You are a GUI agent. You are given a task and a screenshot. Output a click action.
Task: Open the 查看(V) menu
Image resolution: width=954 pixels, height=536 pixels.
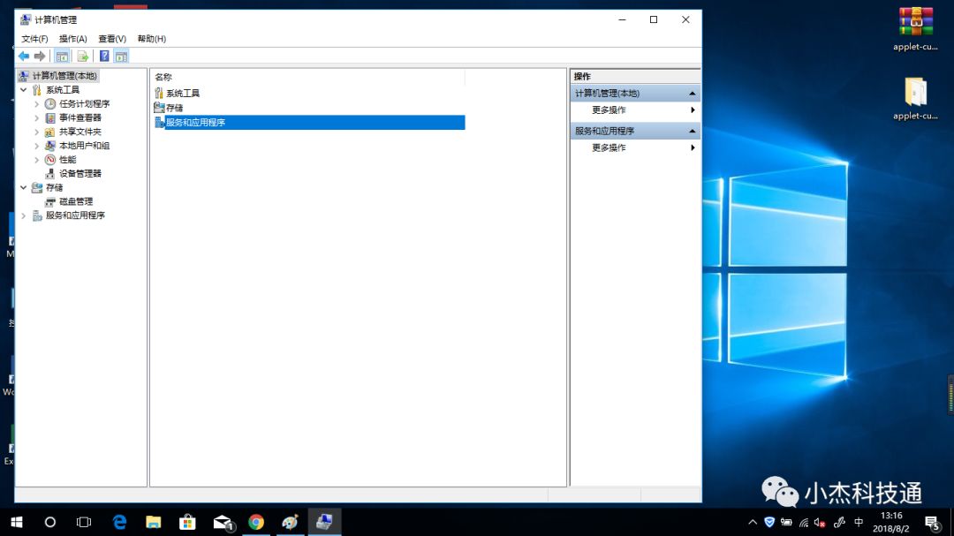112,38
